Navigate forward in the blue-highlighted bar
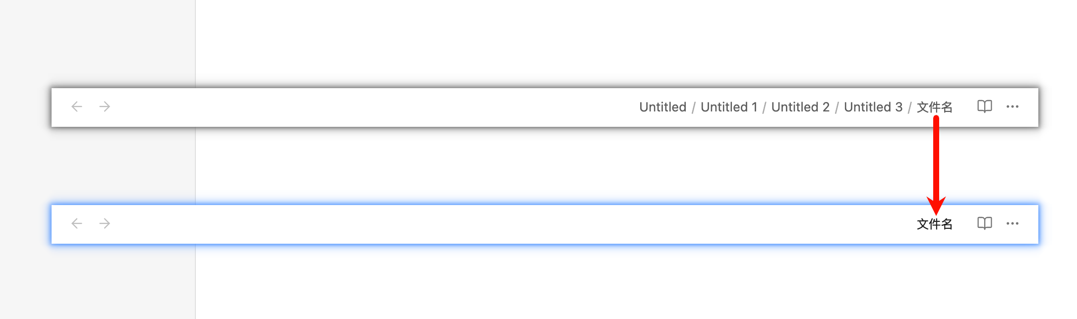The height and width of the screenshot is (319, 1077). click(105, 223)
